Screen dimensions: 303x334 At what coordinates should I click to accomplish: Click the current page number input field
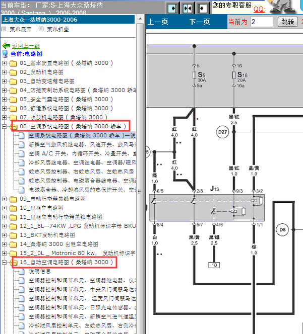(x=262, y=22)
